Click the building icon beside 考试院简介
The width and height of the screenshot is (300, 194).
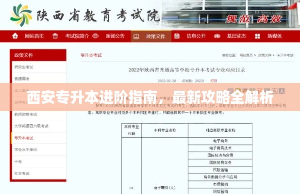56,36
